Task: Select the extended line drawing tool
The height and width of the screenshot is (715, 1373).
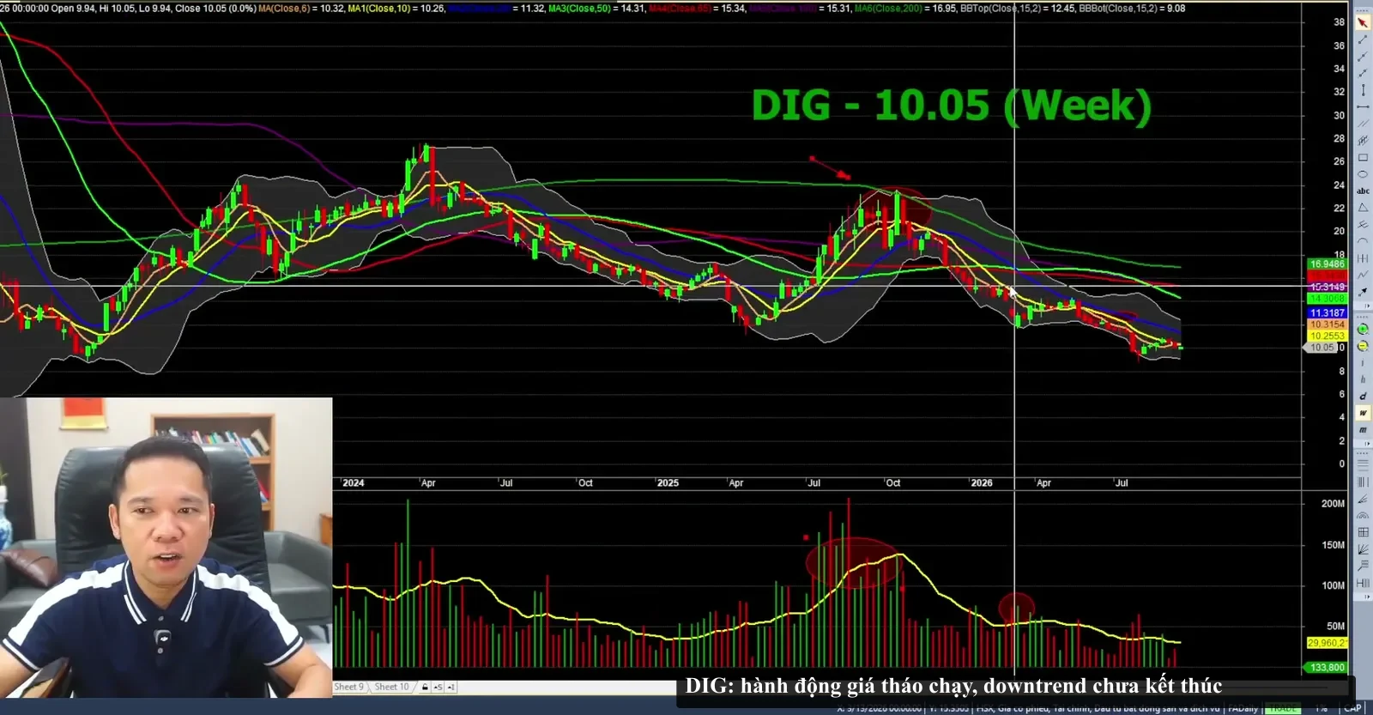Action: 1363,73
